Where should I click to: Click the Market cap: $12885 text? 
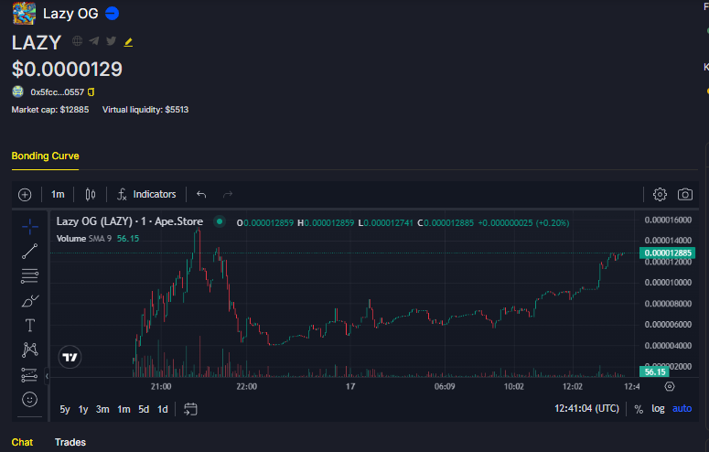50,110
